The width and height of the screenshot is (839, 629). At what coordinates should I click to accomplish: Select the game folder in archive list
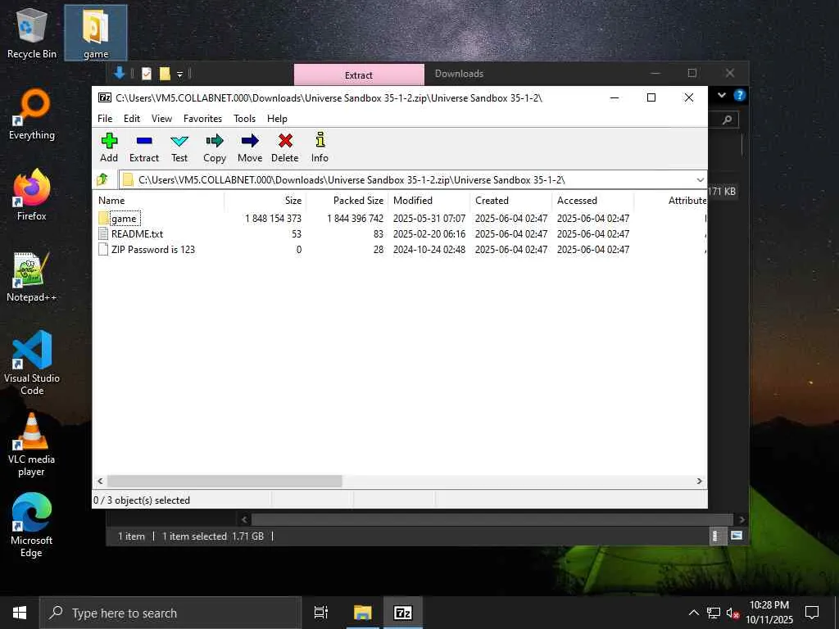coord(125,218)
